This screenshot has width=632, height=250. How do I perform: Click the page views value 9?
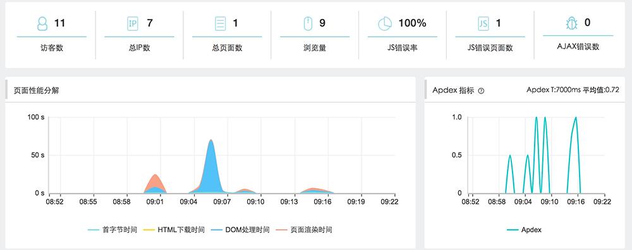pos(322,23)
